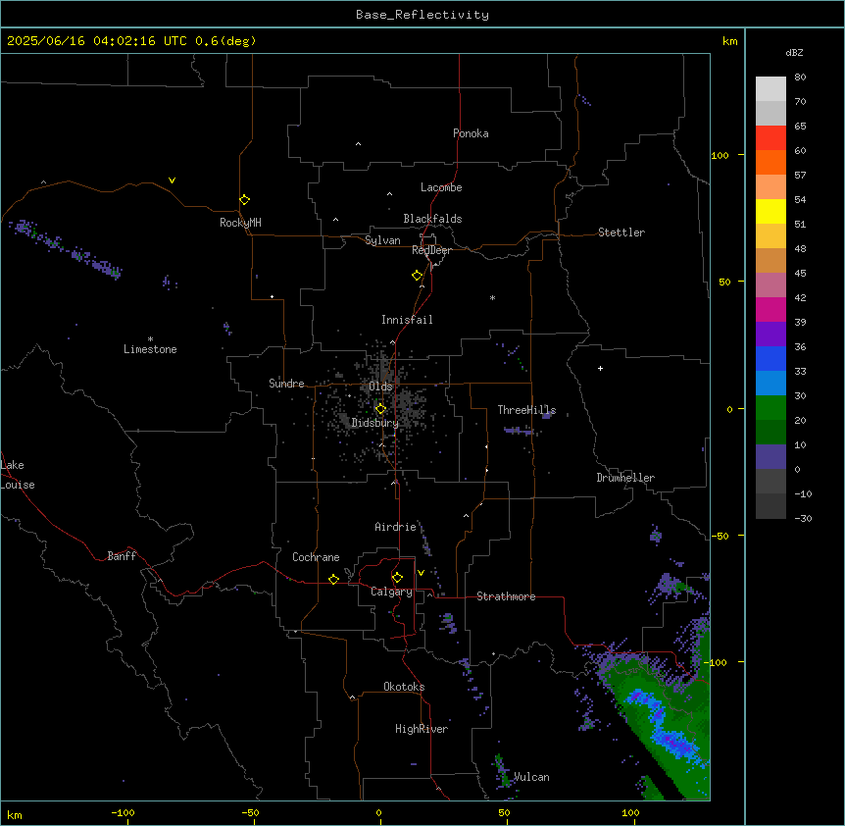Click the Sylvan label on the map
The image size is (845, 826).
click(x=382, y=240)
